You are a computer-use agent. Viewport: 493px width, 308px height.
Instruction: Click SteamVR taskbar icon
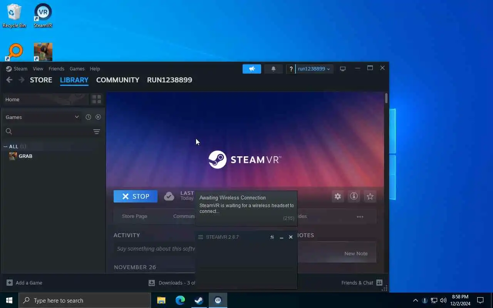pyautogui.click(x=218, y=300)
